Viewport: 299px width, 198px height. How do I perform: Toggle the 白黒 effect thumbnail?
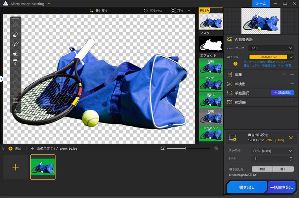click(x=211, y=116)
